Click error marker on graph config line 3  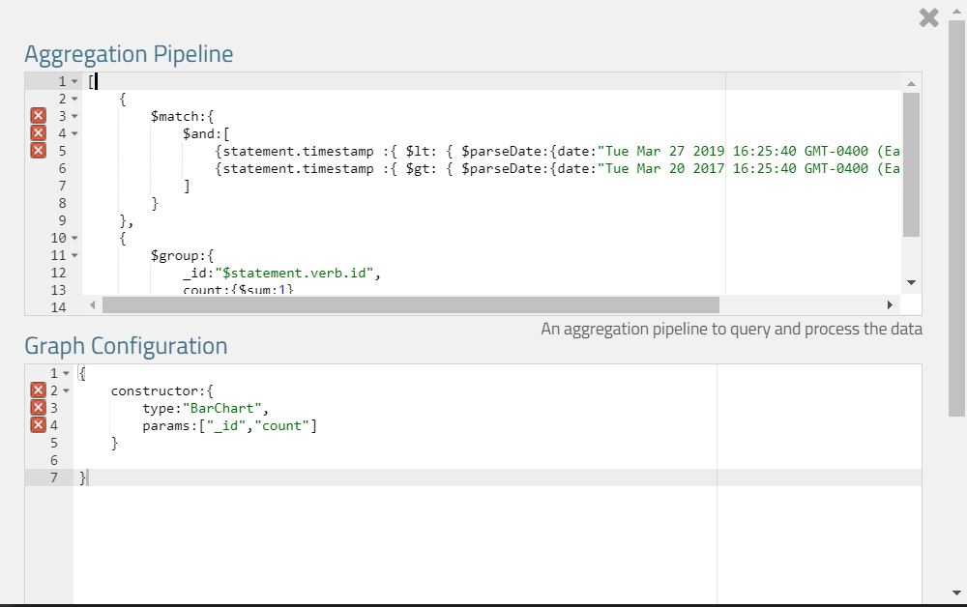tap(38, 408)
